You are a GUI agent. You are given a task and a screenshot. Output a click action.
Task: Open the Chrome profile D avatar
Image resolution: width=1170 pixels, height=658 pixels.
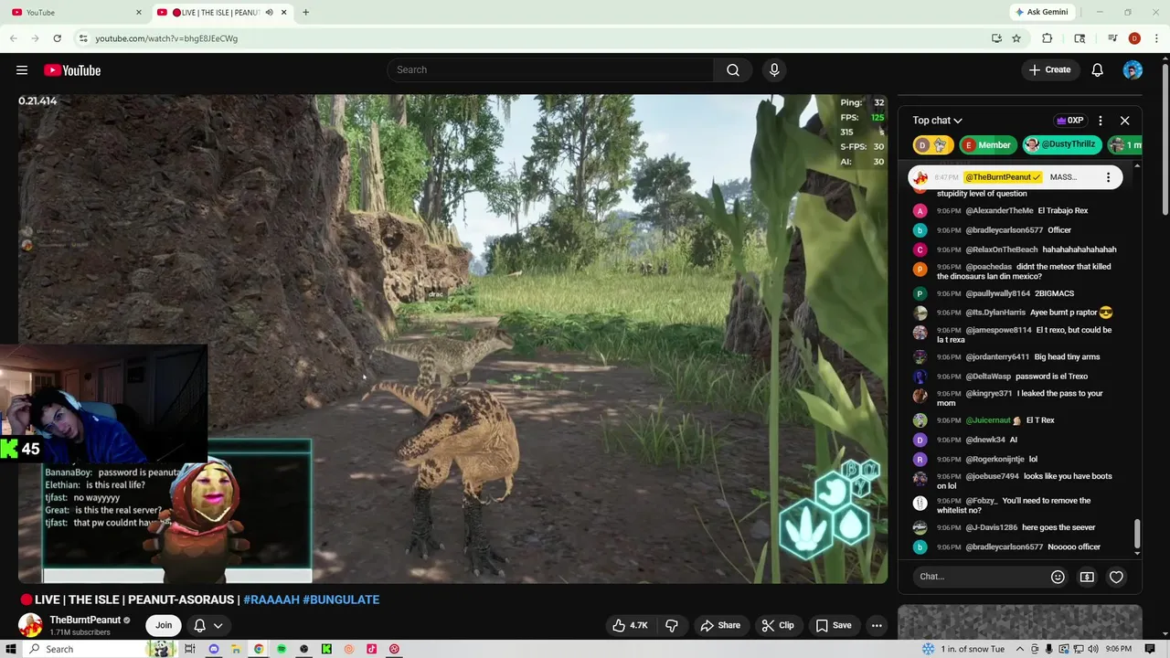tap(1134, 38)
